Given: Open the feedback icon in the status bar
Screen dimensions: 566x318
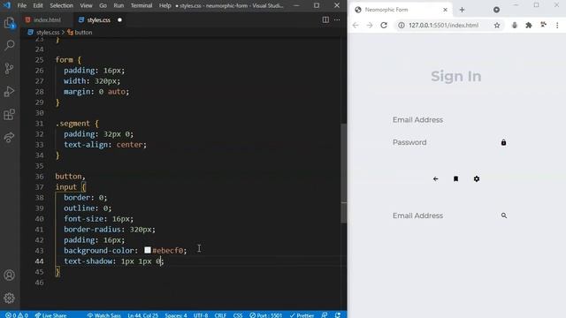Looking at the screenshot, I should click(x=325, y=315).
